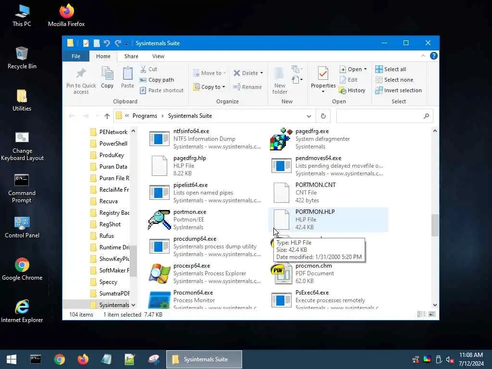492x369 pixels.
Task: Click Sysinternals Suite breadcrumb segment
Action: click(x=190, y=116)
